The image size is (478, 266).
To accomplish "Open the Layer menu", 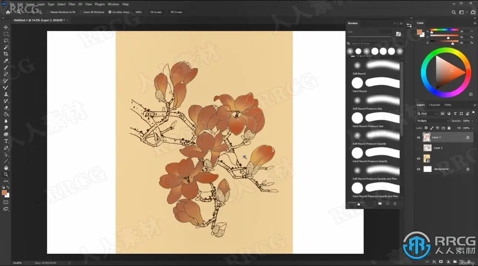I will click(41, 4).
